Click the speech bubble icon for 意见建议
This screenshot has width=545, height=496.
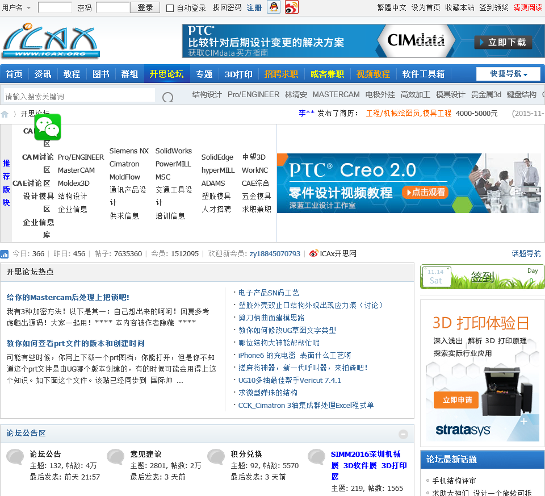click(116, 457)
